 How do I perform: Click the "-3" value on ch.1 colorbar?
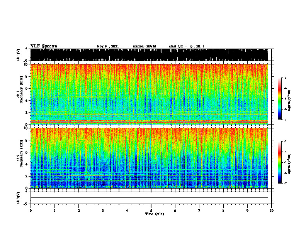285,78
